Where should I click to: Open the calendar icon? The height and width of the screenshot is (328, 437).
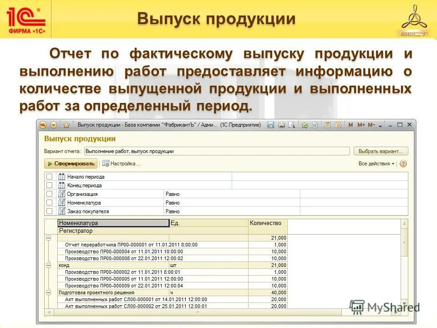tap(338, 125)
